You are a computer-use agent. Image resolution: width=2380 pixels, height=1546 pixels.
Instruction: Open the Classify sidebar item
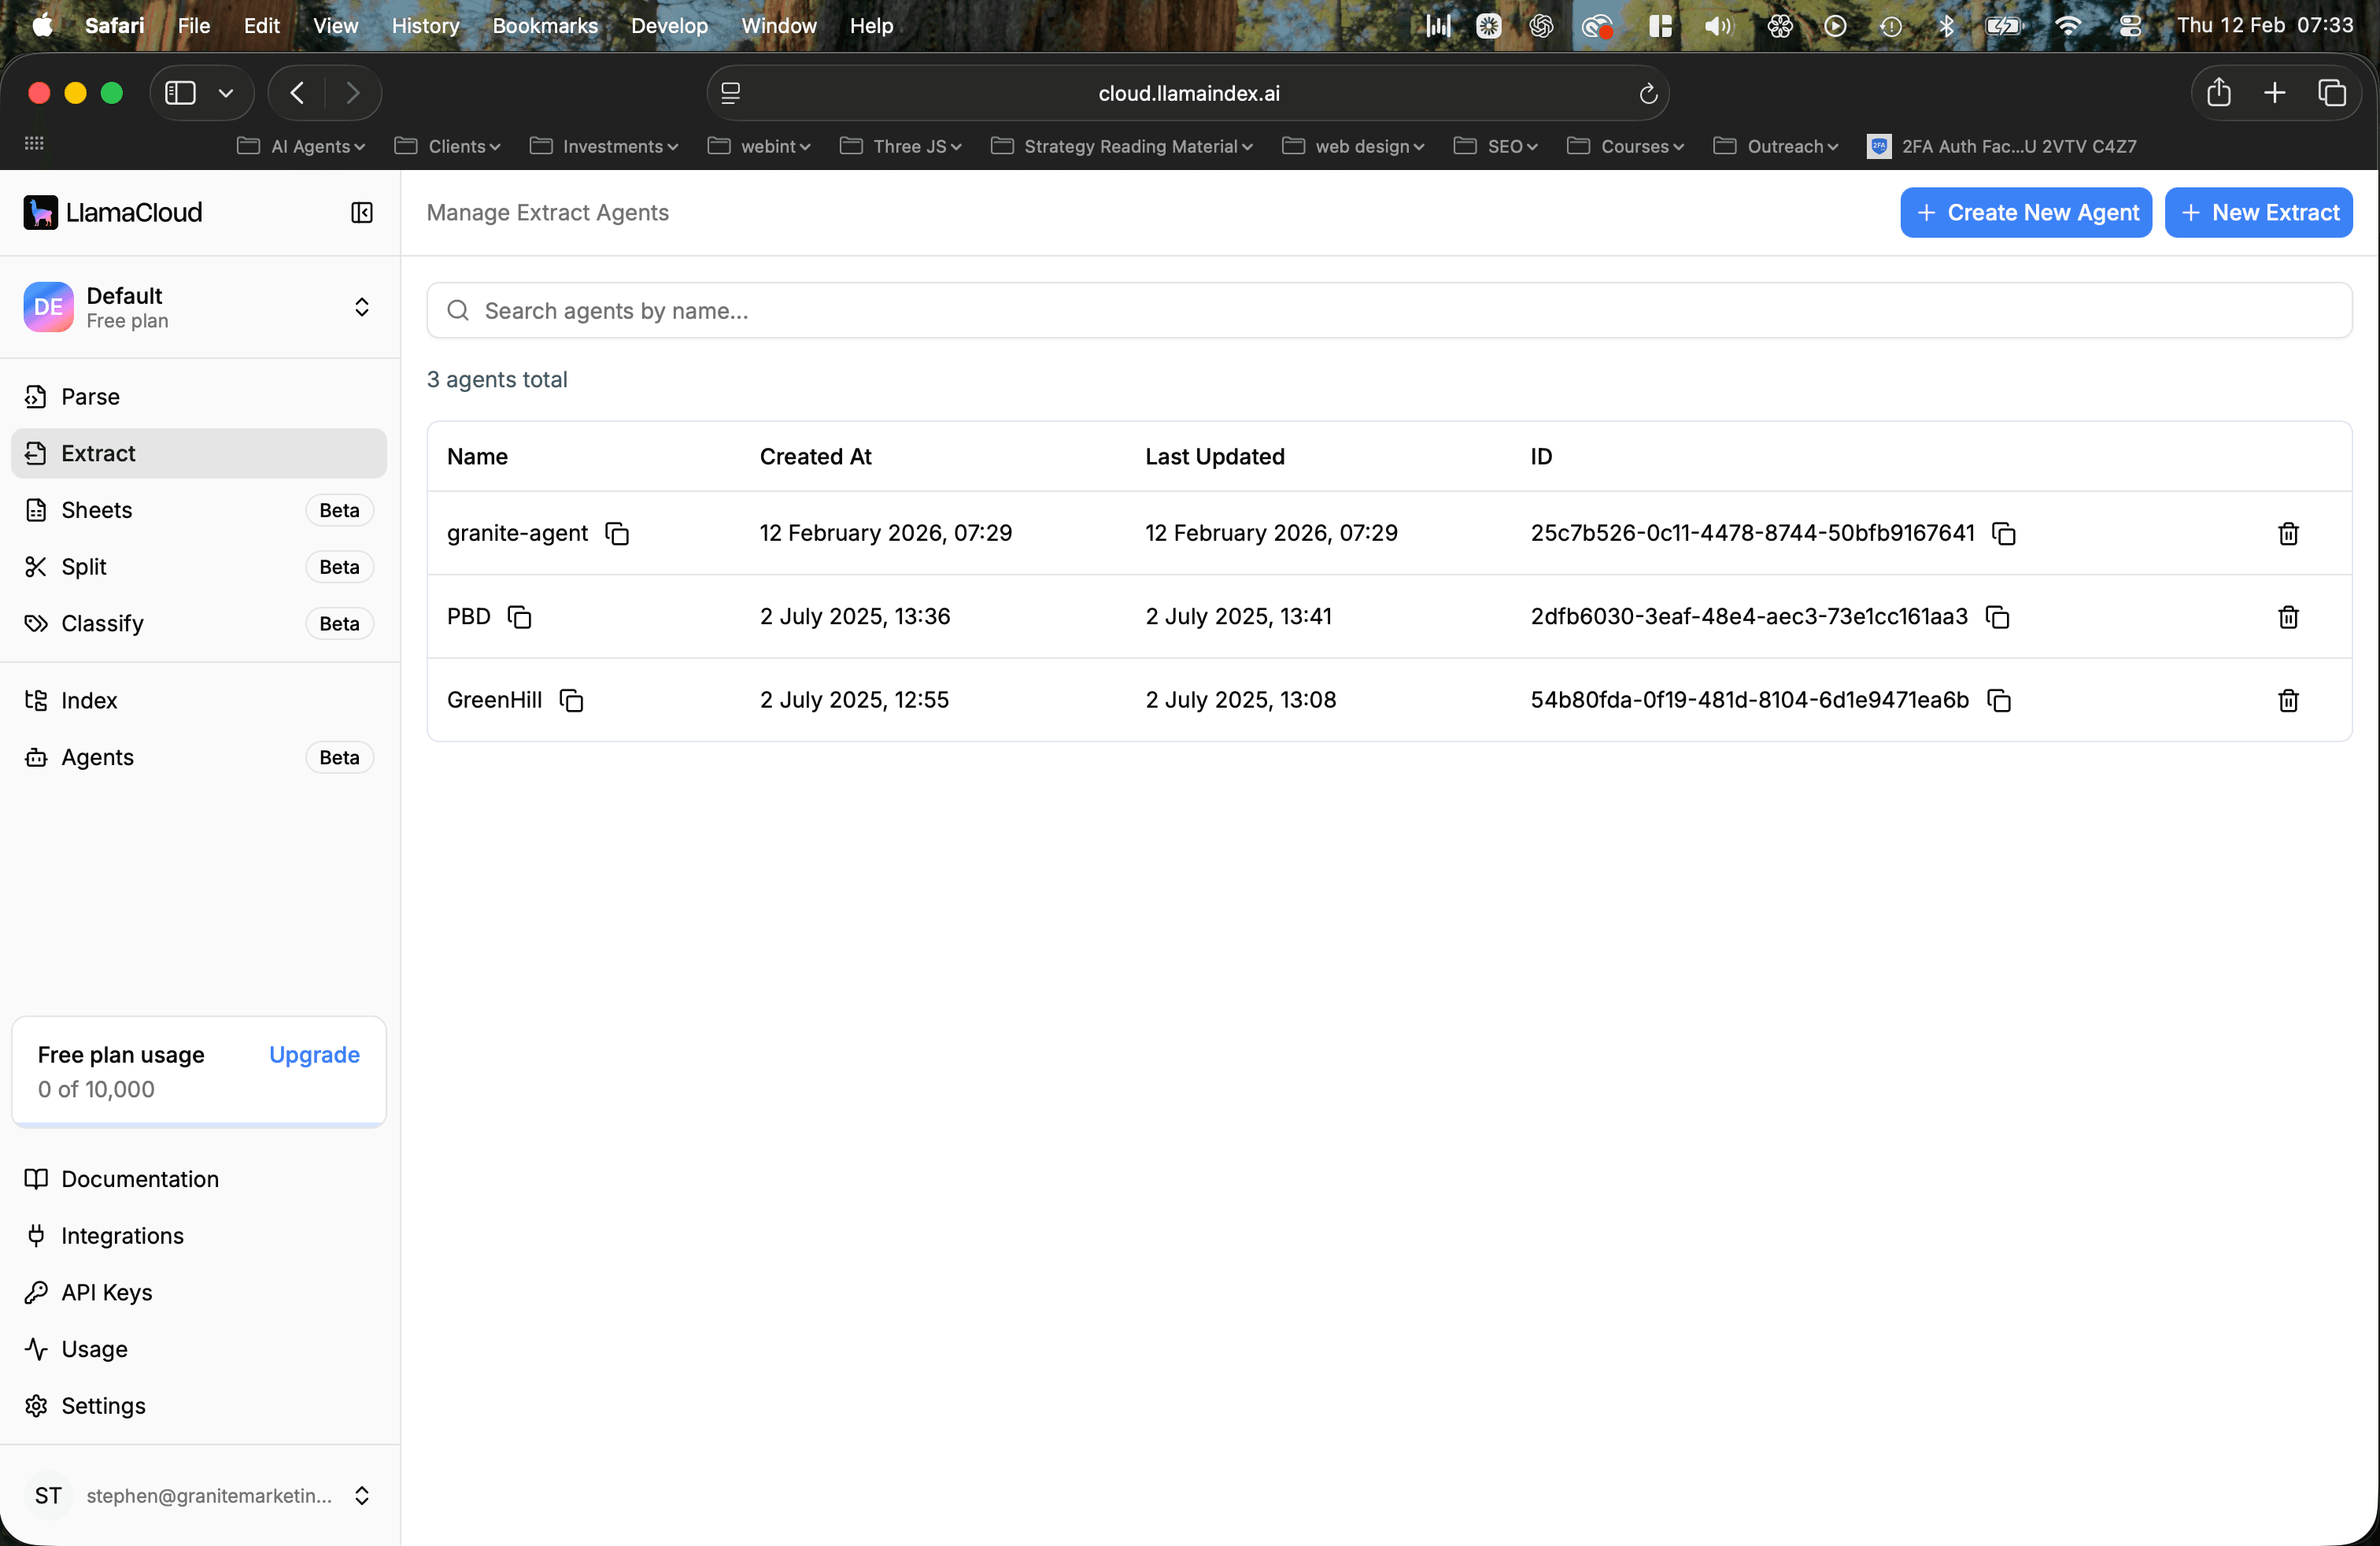pyautogui.click(x=102, y=624)
